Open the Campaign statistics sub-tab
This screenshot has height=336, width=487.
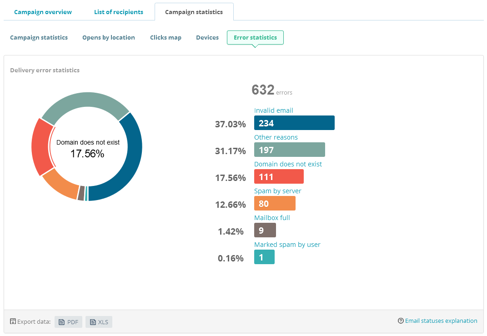tap(39, 37)
